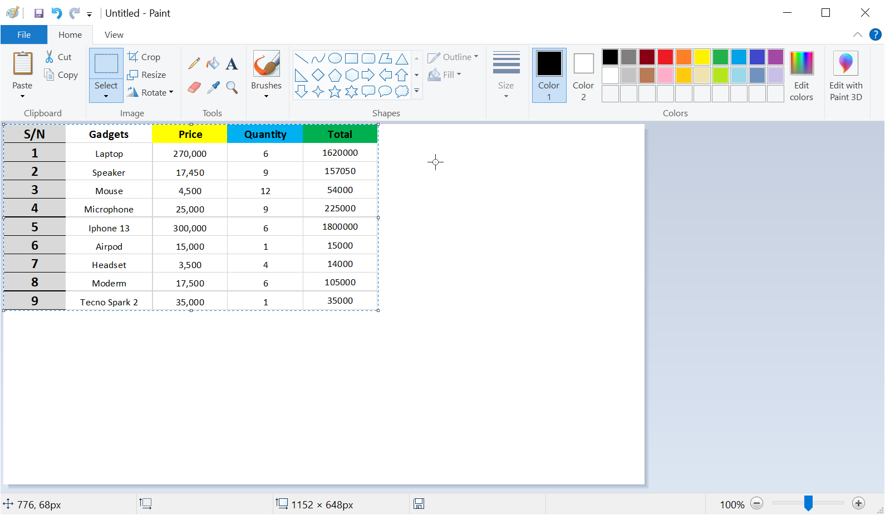885x515 pixels.
Task: Toggle the rectangular Select tool
Action: (x=106, y=64)
